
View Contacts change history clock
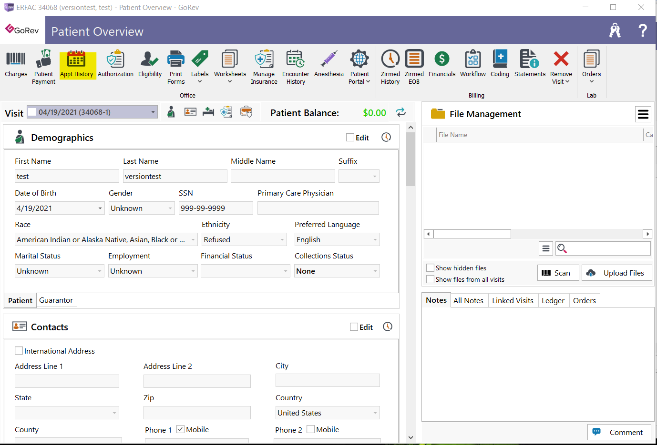point(388,326)
